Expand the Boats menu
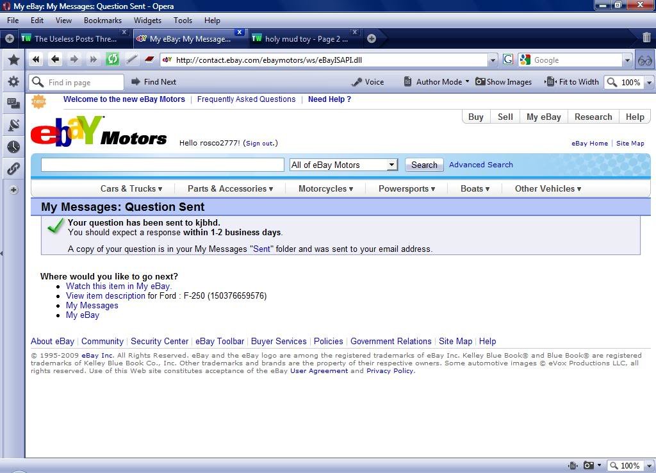Viewport: 656px width, 473px height. (475, 189)
